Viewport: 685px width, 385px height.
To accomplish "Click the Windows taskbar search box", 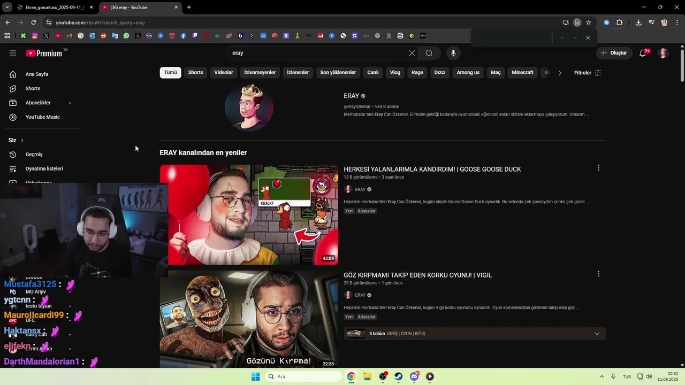I will click(303, 376).
